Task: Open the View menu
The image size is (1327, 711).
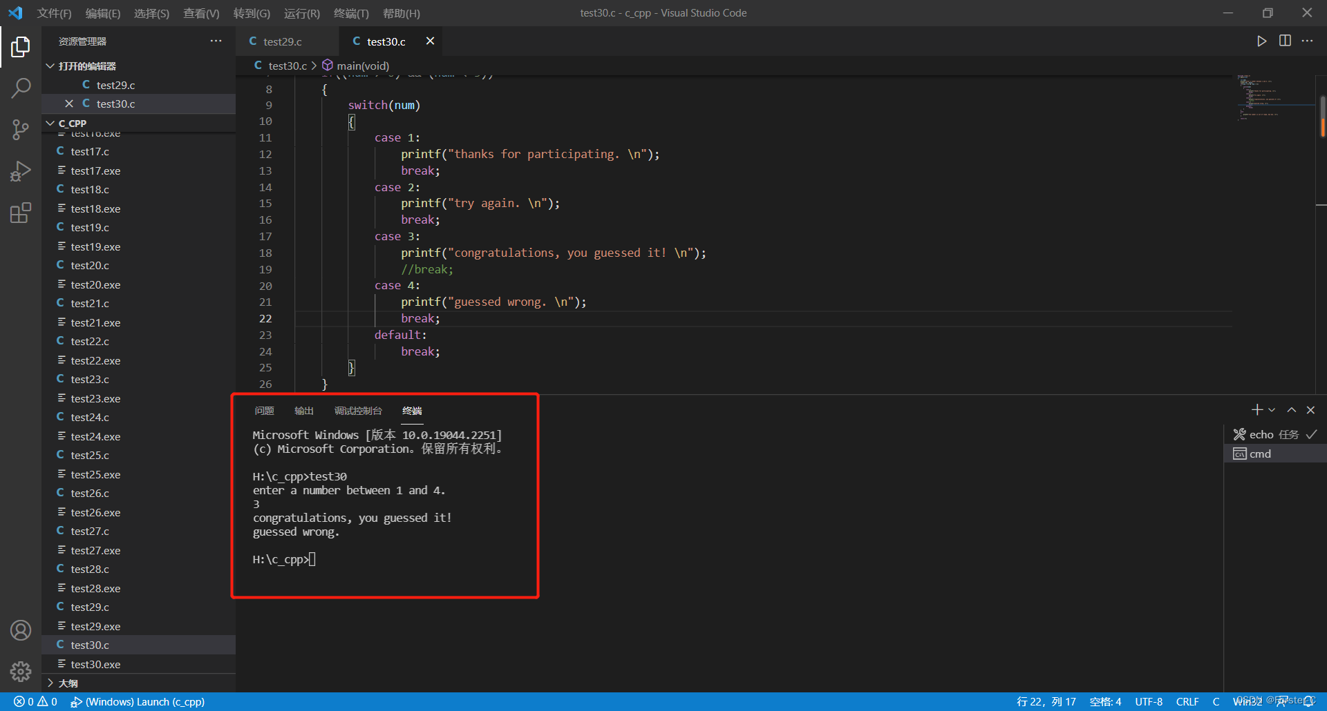Action: (201, 13)
